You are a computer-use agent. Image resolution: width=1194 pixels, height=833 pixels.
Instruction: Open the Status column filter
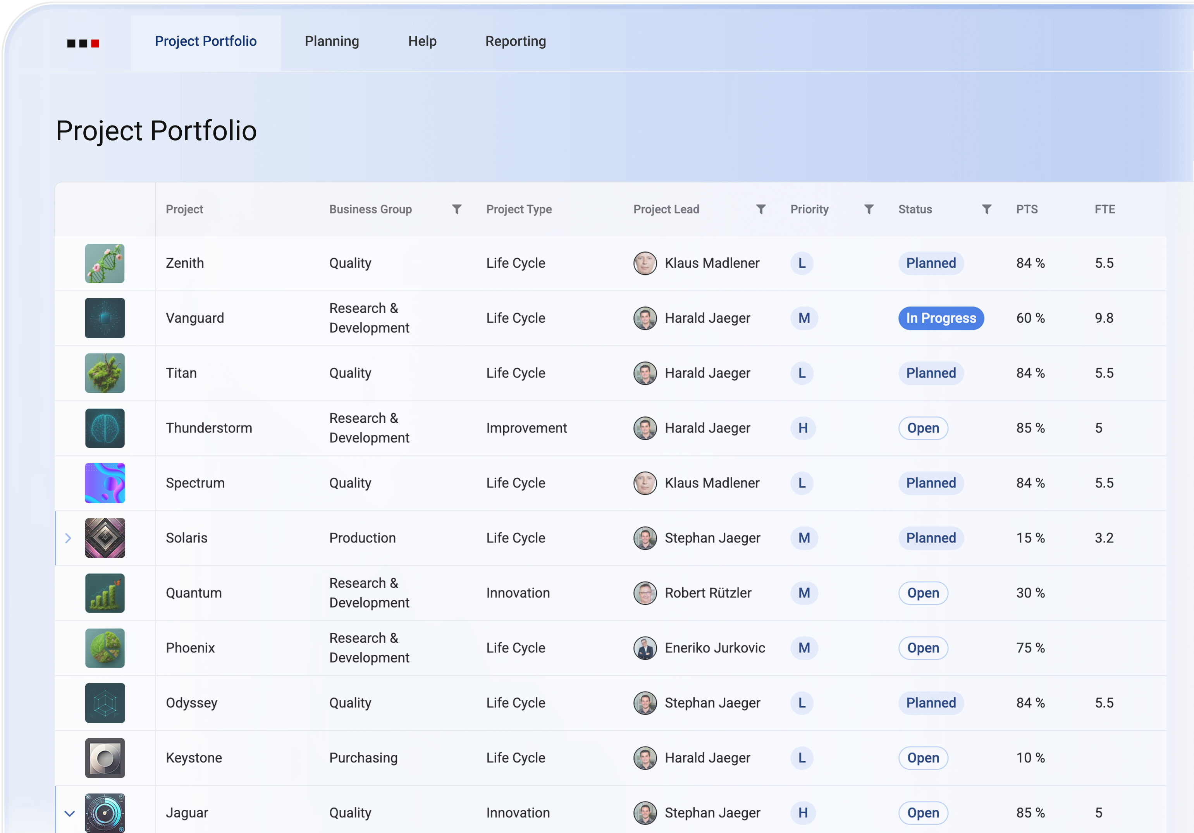coord(986,209)
